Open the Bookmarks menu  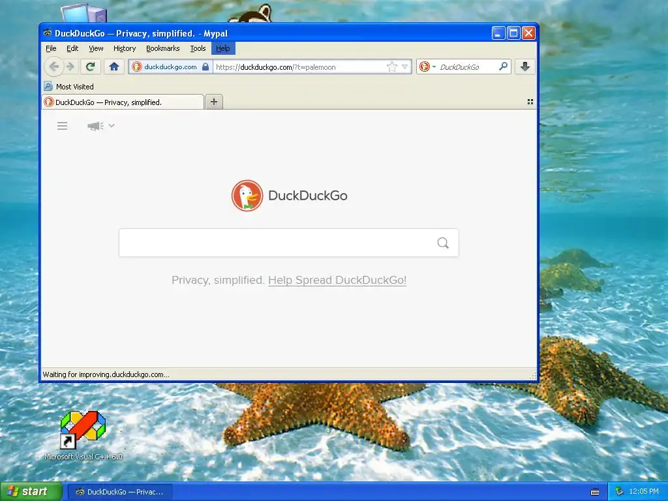click(162, 48)
